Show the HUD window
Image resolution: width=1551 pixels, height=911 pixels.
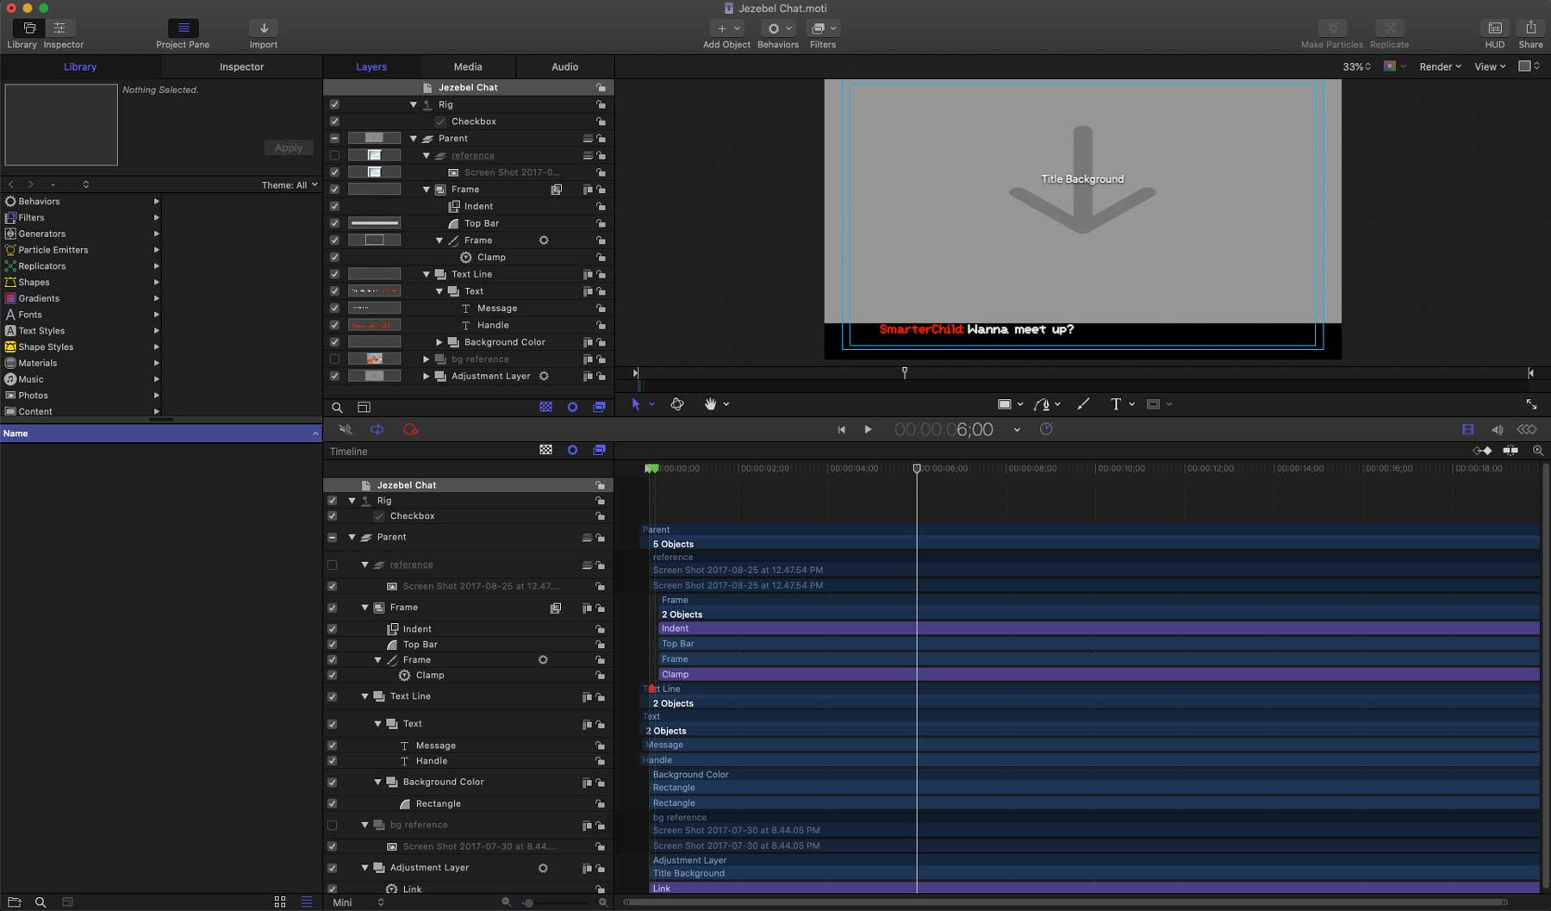(1495, 28)
